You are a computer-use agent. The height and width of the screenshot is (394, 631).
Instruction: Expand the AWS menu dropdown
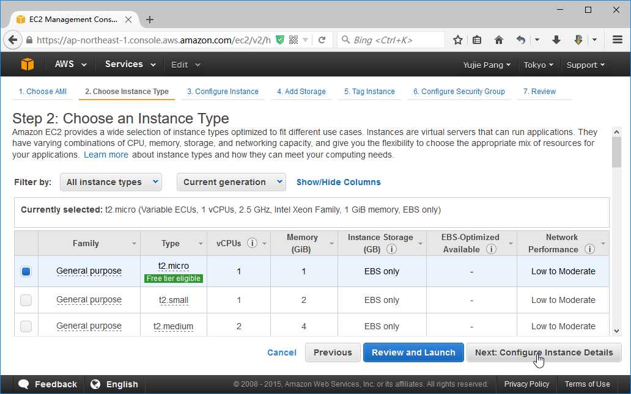coord(70,64)
